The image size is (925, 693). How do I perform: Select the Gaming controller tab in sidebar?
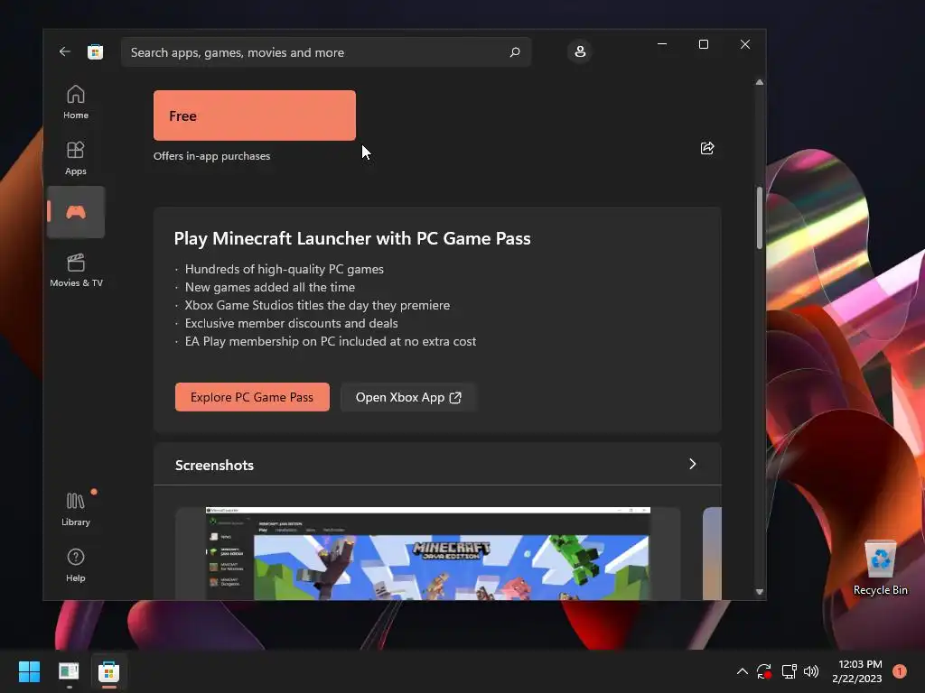coord(76,212)
